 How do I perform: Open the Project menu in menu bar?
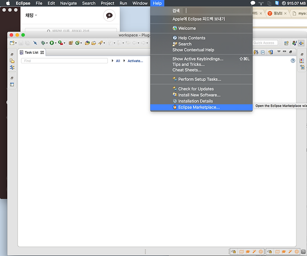pyautogui.click(x=107, y=3)
